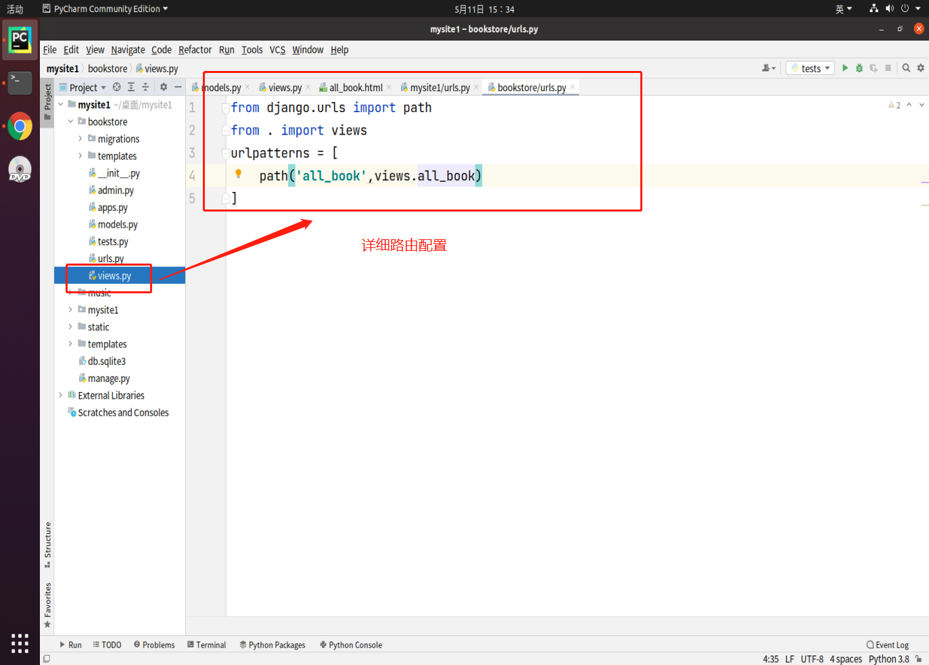Expand the External Libraries node
This screenshot has width=929, height=665.
(x=61, y=395)
